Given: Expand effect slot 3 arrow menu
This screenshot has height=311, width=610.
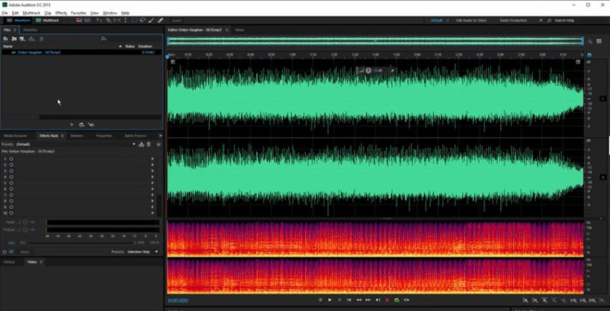Looking at the screenshot, I should click(152, 171).
